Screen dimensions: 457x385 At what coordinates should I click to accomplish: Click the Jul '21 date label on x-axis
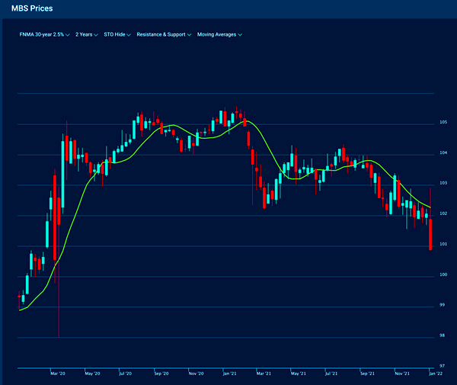(332, 374)
